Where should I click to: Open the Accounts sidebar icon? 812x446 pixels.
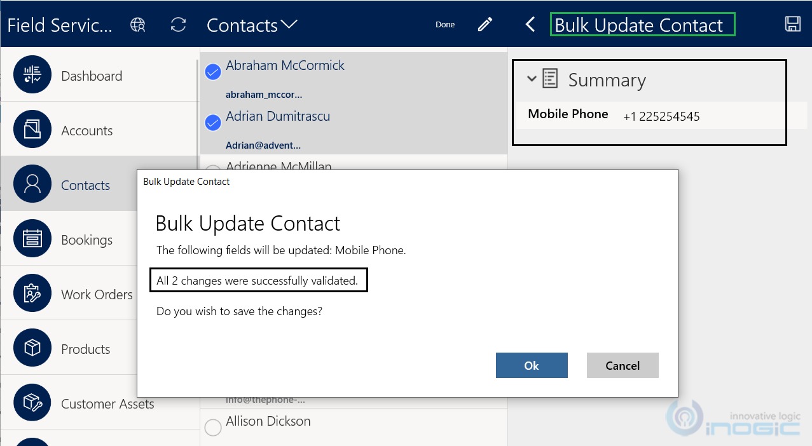click(32, 130)
